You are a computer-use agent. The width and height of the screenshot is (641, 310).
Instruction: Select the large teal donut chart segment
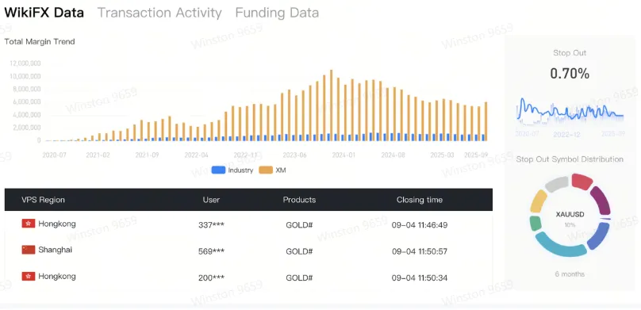[560, 246]
